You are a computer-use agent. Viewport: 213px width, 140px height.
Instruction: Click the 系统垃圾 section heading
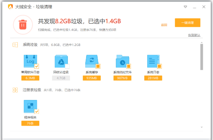click(30, 45)
